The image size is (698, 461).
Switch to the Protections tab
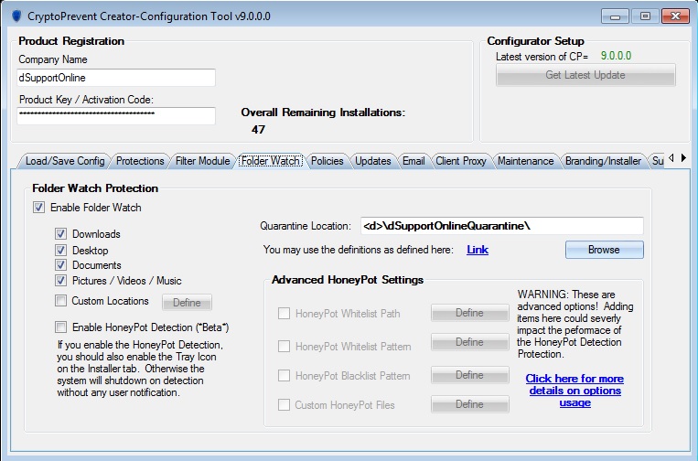click(140, 161)
